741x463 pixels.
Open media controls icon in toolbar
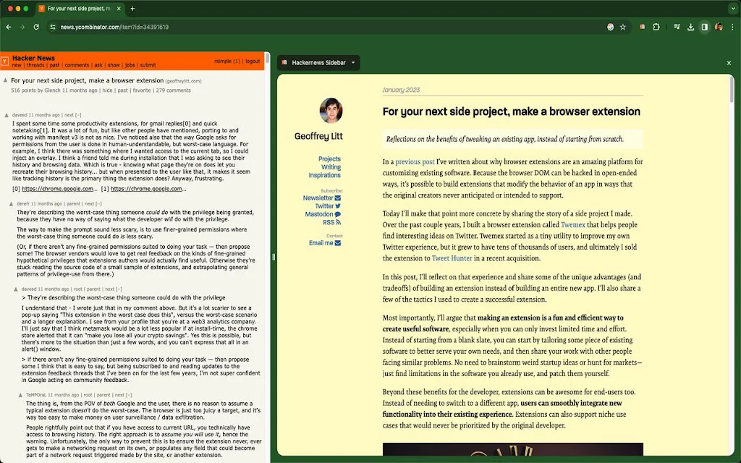677,27
